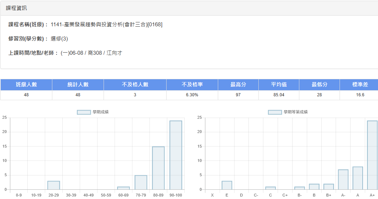The height and width of the screenshot is (199, 378).
Task: Toggle the 學期成績 legend swatch
Action: (84, 112)
